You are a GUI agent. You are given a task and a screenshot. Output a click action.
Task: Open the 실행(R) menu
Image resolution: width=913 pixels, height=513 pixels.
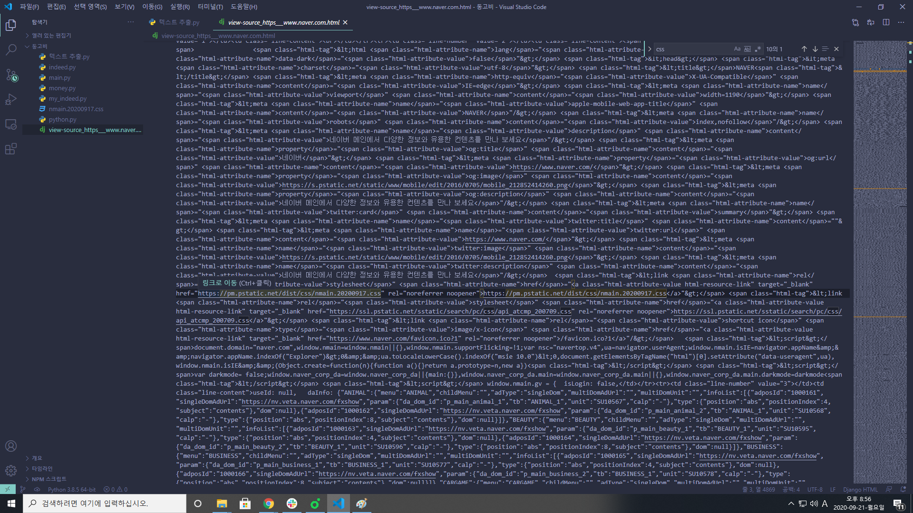tap(180, 7)
